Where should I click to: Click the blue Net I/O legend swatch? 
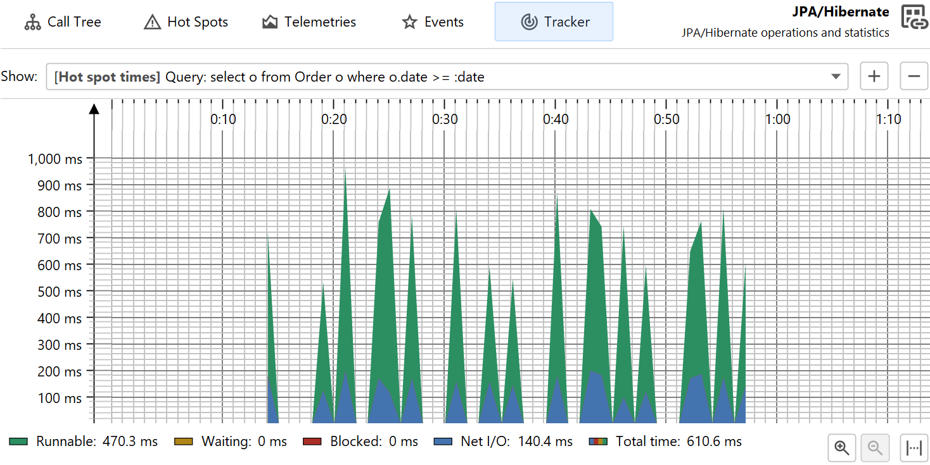(x=443, y=442)
